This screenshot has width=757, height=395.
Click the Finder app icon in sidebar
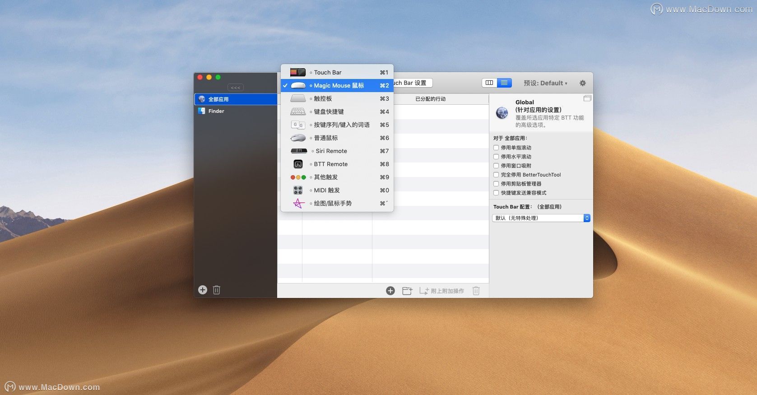(x=202, y=111)
